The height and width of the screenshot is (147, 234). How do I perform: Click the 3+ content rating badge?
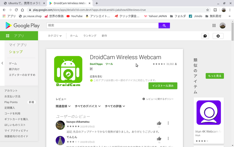[91, 69]
